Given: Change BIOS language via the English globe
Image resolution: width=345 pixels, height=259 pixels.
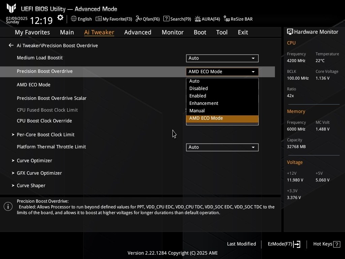Looking at the screenshot, I should (81, 19).
